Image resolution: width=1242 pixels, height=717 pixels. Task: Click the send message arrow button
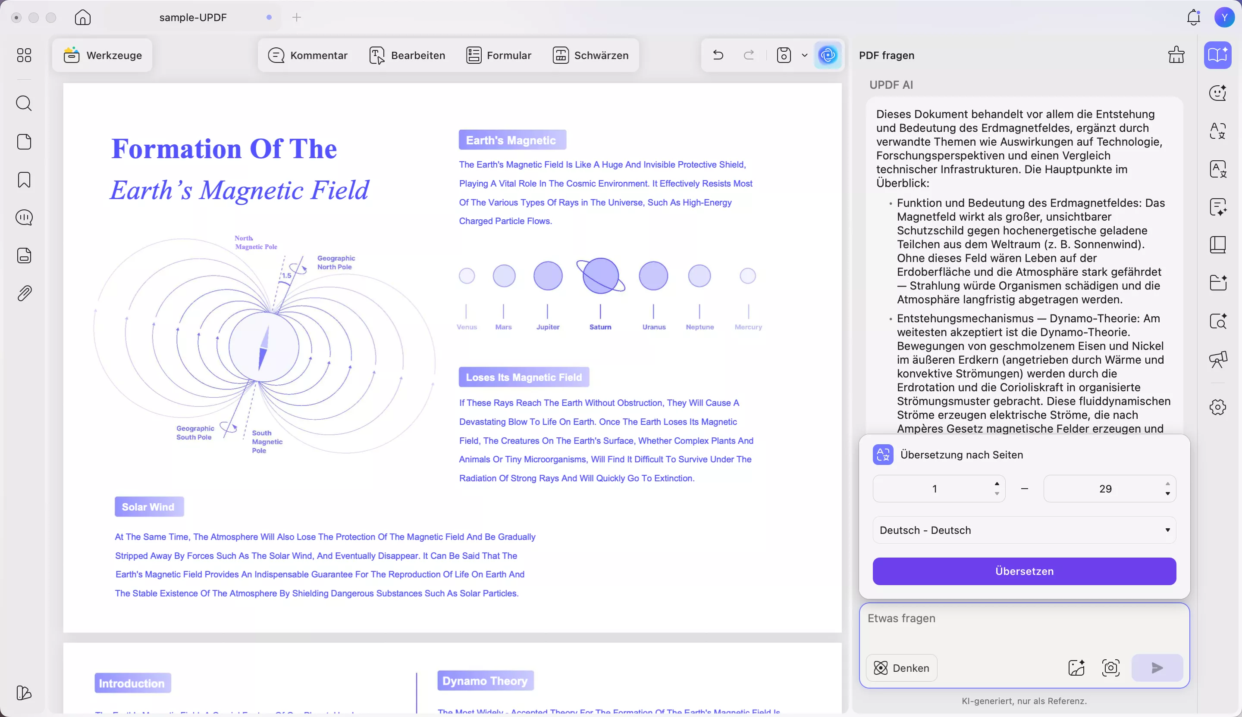click(x=1157, y=668)
